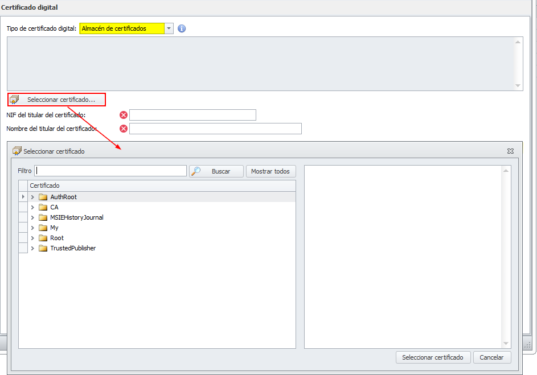
Task: Expand the CA folder
Action: [x=32, y=207]
